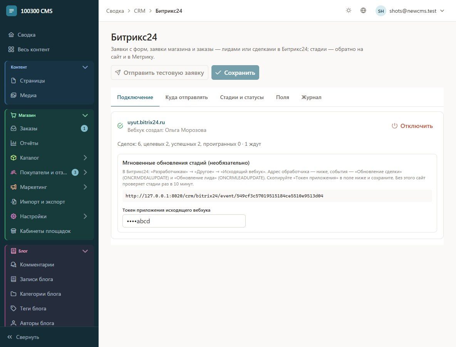Click the Медиа image icon

coord(13,95)
